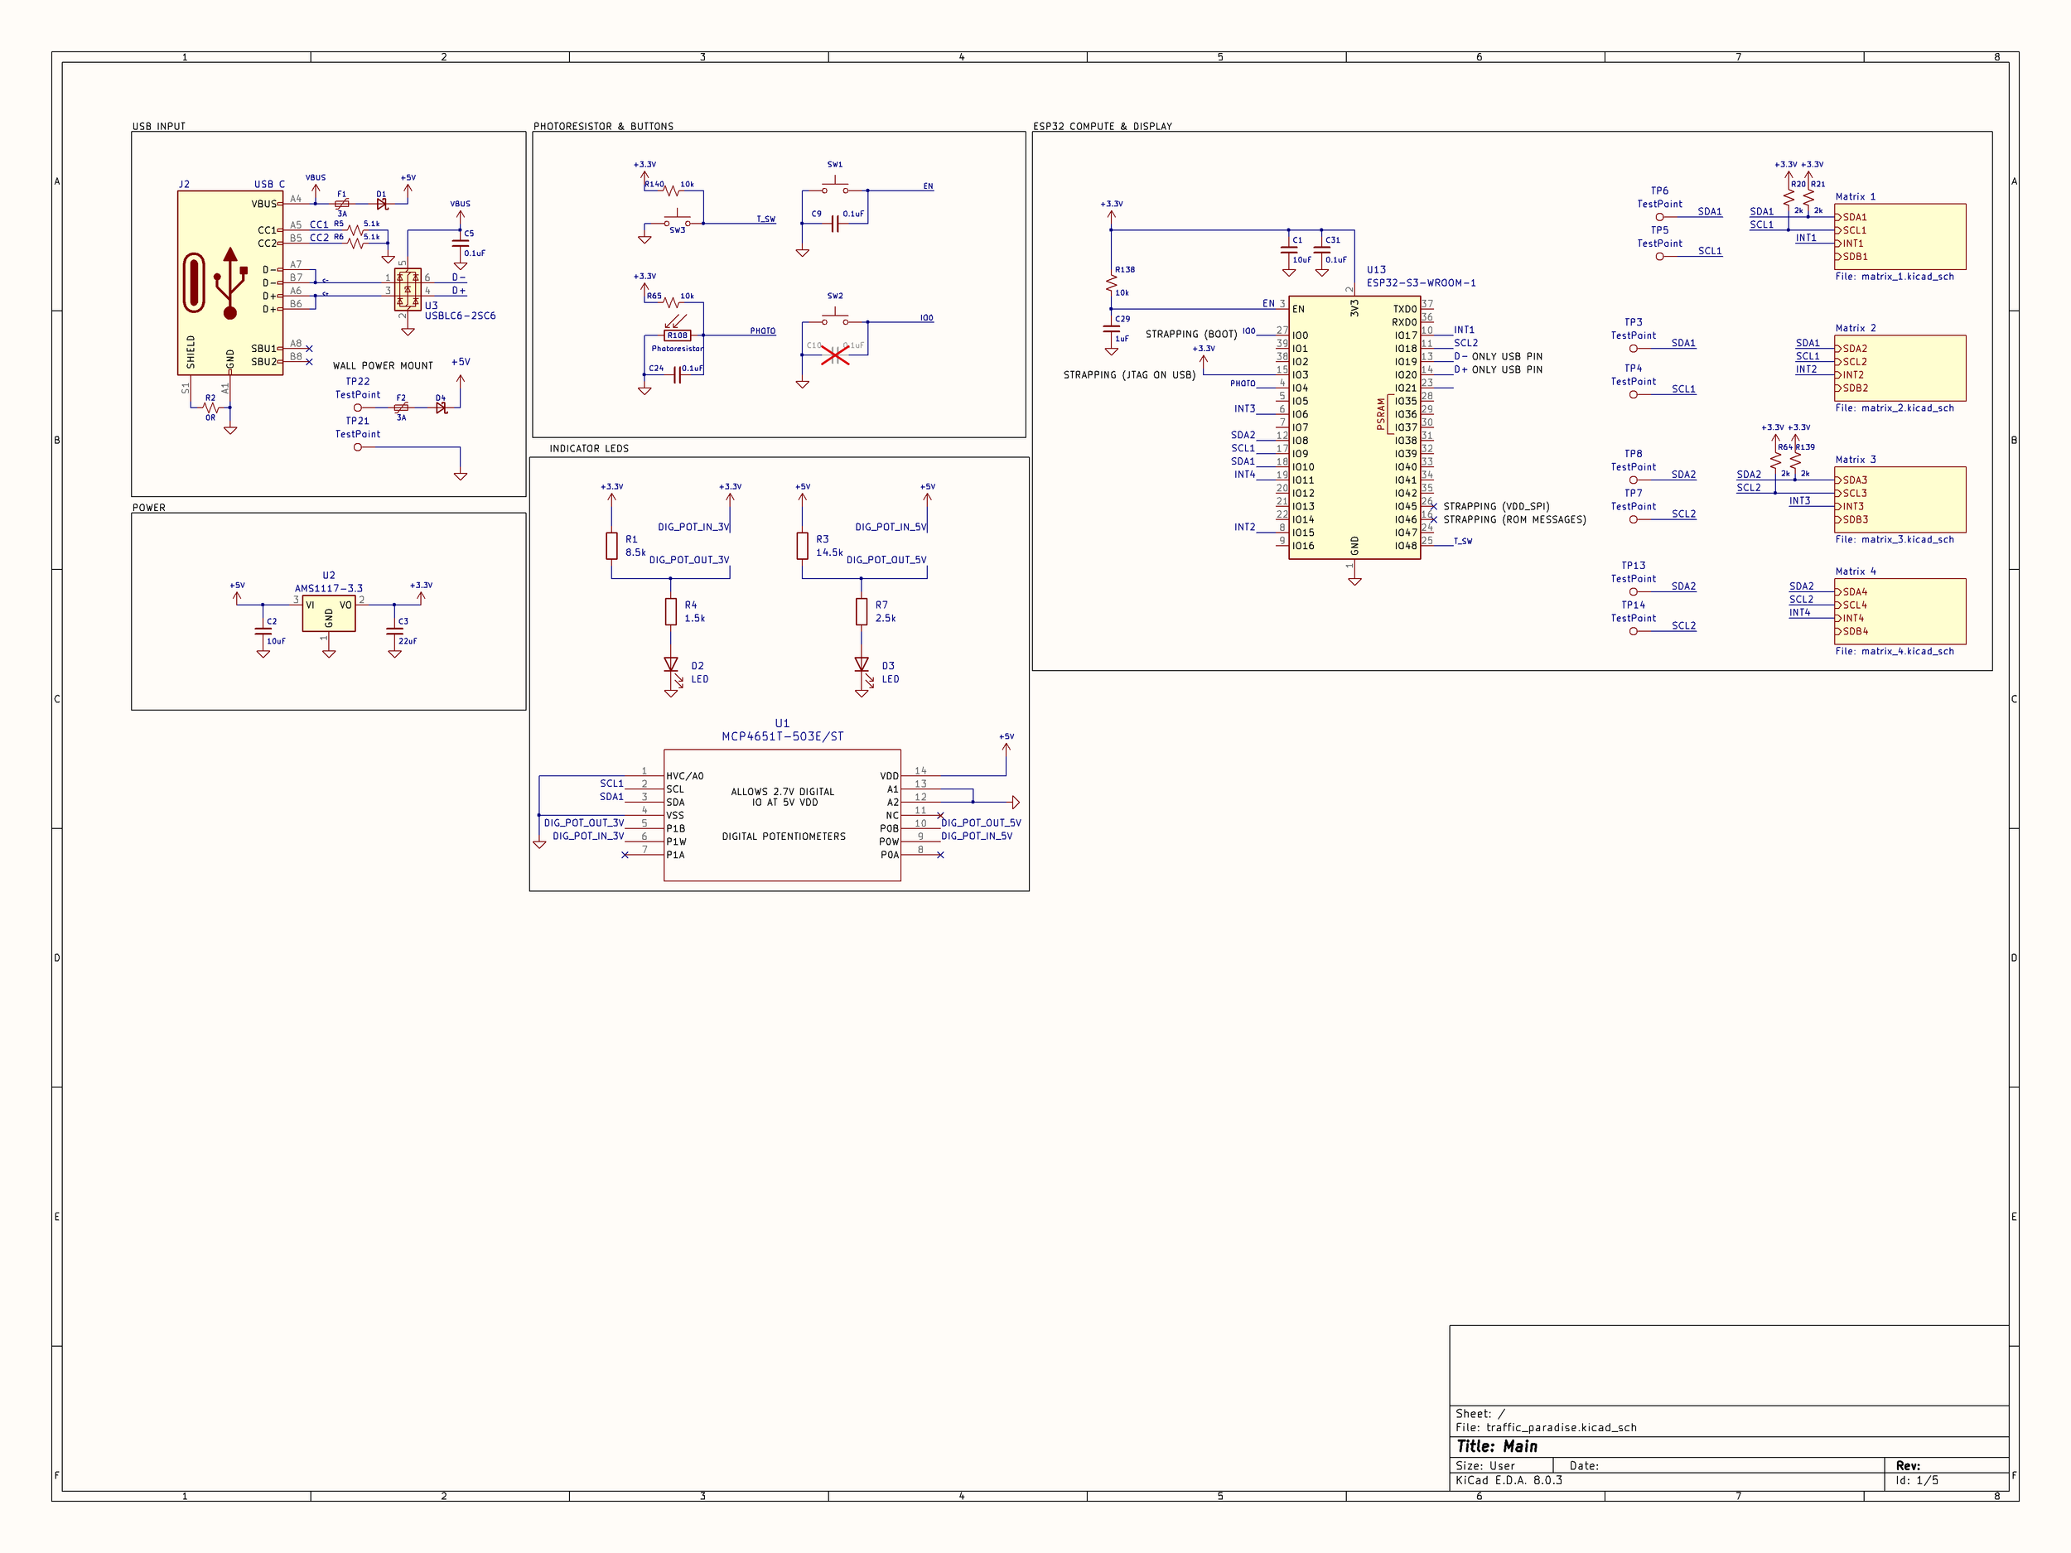The width and height of the screenshot is (2071, 1553).
Task: Click the resistor R3 14.5k symbol
Action: 803,546
